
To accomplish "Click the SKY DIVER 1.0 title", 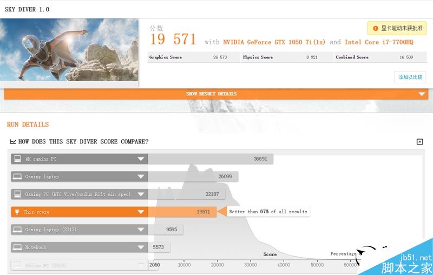I will [27, 9].
